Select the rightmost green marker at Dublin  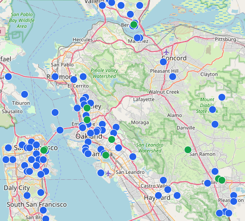(222, 180)
